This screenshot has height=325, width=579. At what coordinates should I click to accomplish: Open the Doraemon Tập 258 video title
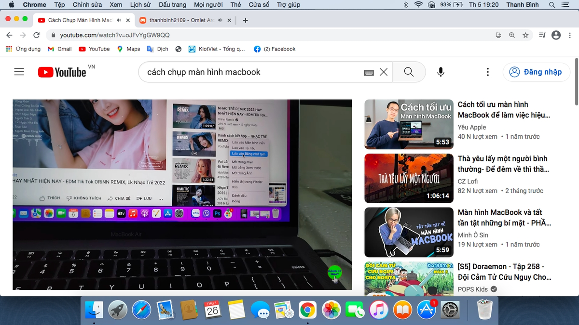pyautogui.click(x=504, y=272)
